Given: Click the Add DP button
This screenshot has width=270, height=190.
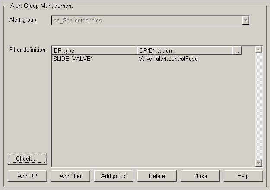Looking at the screenshot, I should point(27,176).
